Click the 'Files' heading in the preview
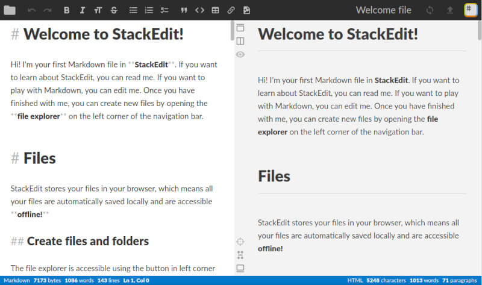The height and width of the screenshot is (285, 482). pyautogui.click(x=274, y=177)
